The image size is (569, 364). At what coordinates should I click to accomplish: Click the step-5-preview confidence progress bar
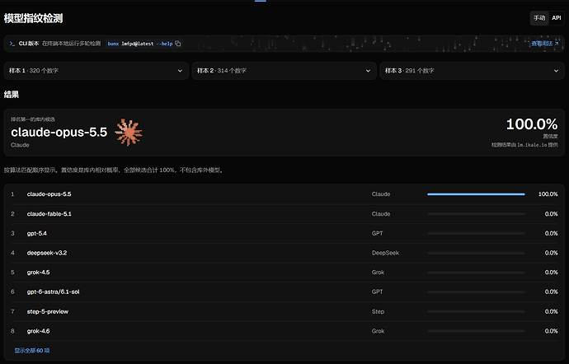(x=476, y=311)
